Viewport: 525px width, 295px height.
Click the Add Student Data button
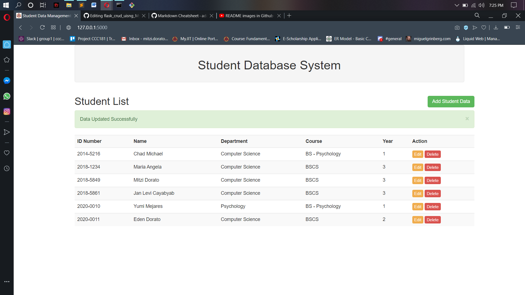[x=451, y=101]
